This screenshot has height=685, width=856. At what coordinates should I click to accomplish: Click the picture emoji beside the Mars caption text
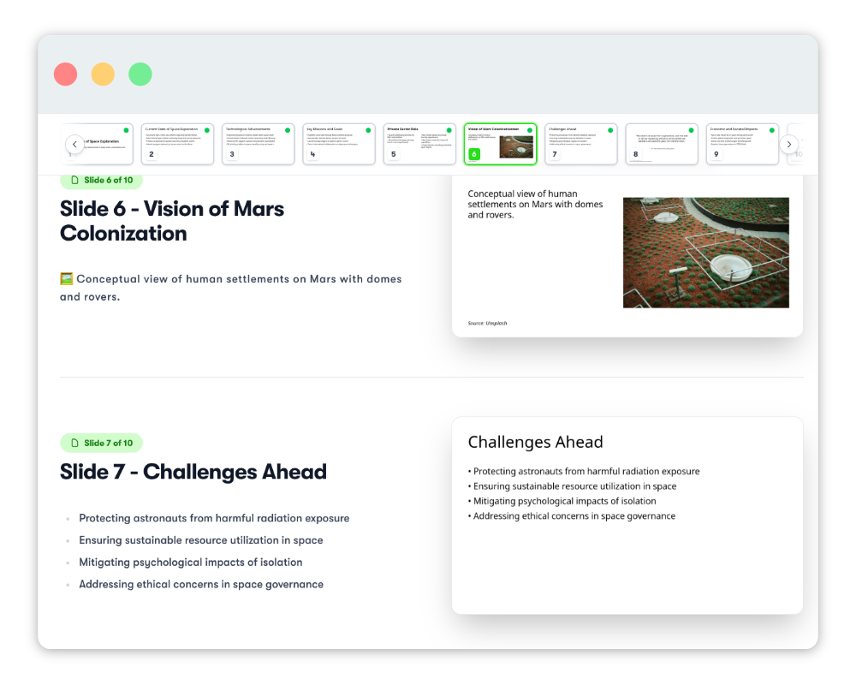[66, 278]
